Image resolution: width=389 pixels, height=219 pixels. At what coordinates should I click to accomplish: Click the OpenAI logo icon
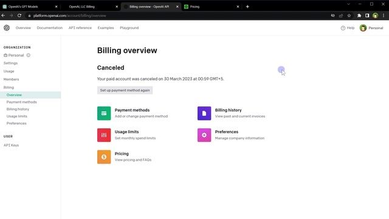(x=7, y=28)
